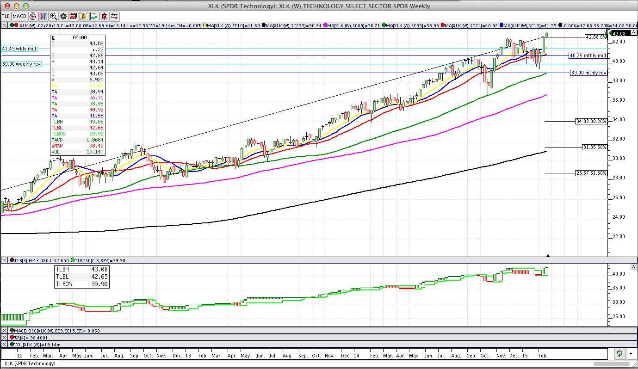Click the VOL 19.14m row in data box

click(x=78, y=152)
